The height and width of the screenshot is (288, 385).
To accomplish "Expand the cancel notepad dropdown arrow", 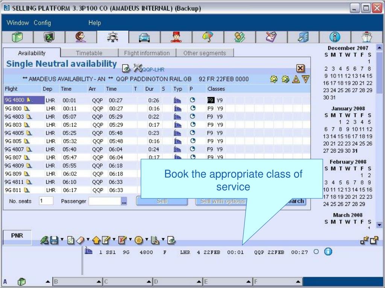I will point(130,239).
